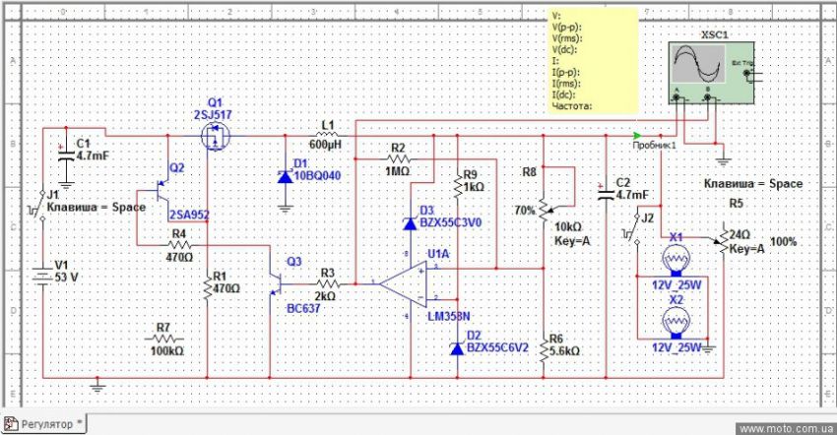The image size is (837, 435).
Task: Select the Q3 BC637 transistor symbol
Action: [277, 282]
